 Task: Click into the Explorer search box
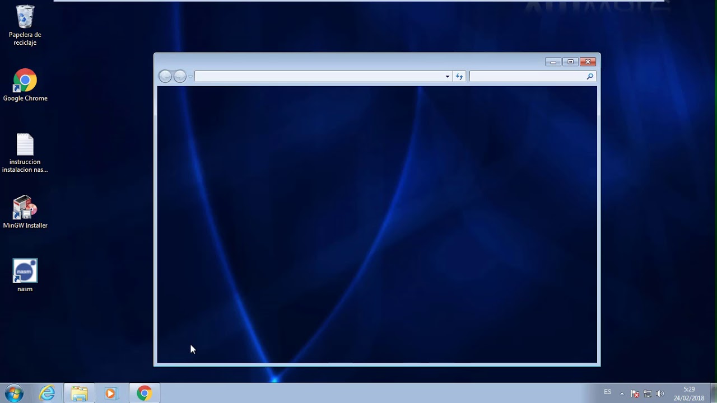pos(527,76)
